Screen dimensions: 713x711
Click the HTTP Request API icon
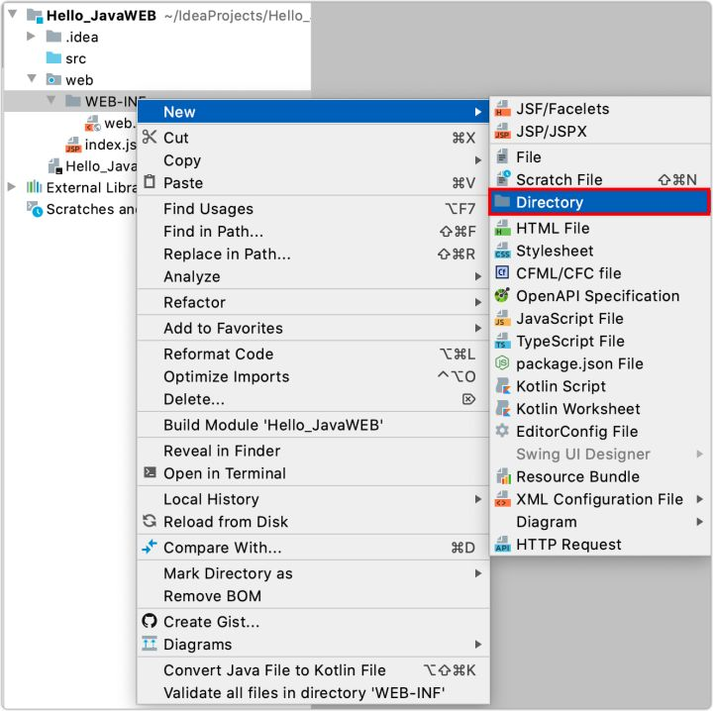(x=502, y=545)
